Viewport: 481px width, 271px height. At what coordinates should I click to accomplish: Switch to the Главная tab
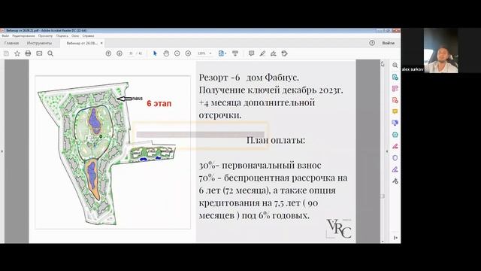tap(12, 44)
